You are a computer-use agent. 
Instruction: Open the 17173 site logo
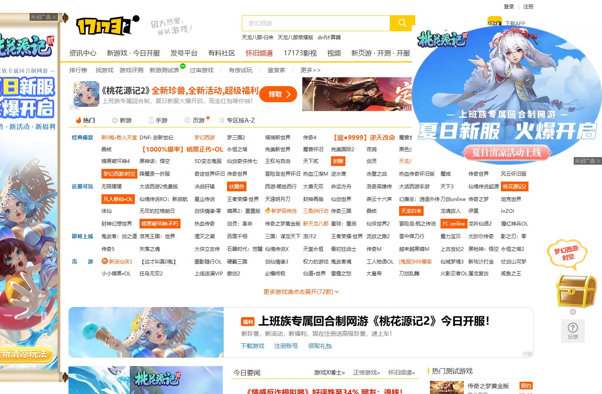pos(107,25)
